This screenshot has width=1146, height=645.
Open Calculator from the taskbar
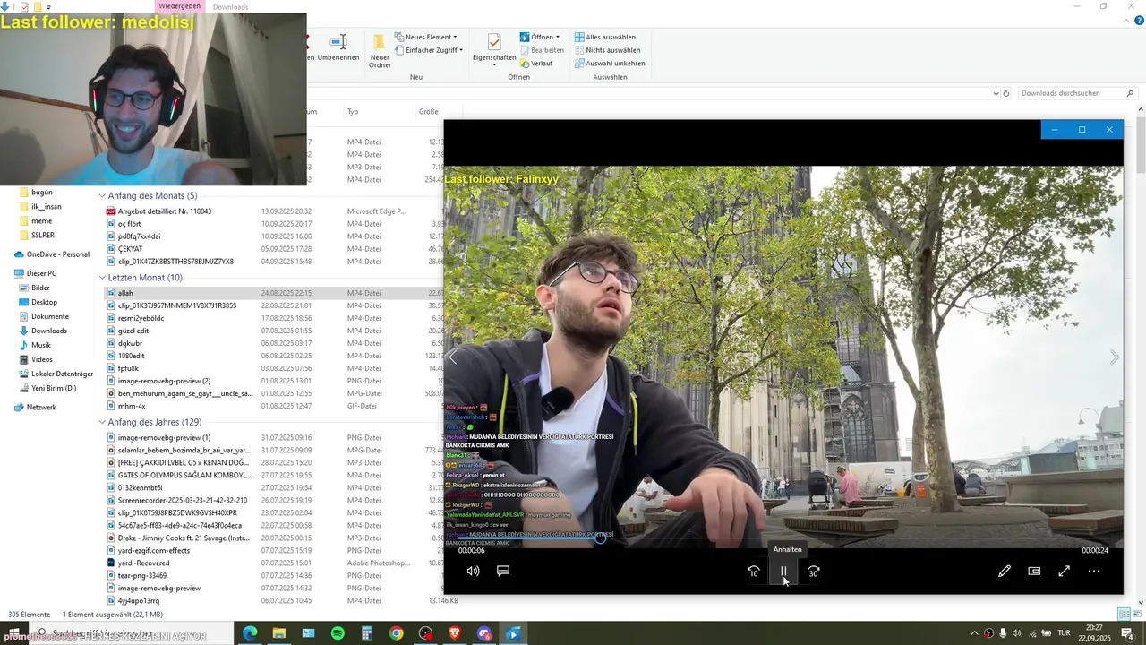pos(367,633)
